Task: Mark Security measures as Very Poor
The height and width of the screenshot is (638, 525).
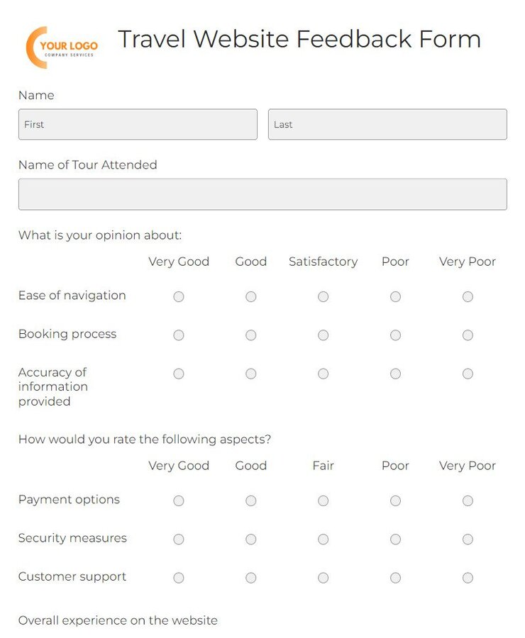Action: tap(468, 539)
